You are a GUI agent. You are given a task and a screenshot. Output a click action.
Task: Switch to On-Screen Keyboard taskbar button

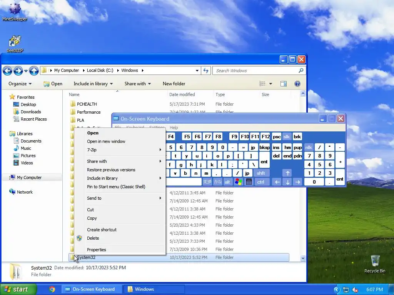[92, 289]
